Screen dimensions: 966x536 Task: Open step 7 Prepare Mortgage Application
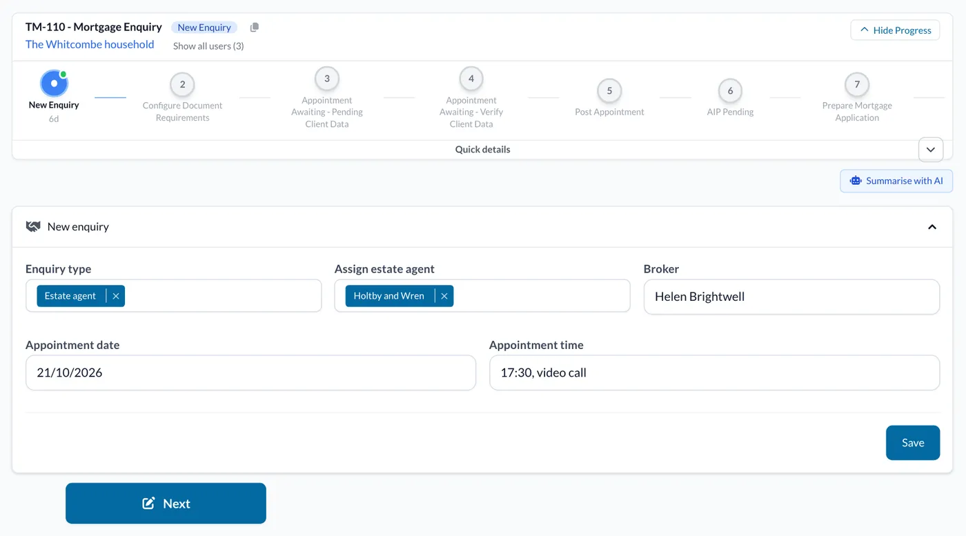click(857, 85)
